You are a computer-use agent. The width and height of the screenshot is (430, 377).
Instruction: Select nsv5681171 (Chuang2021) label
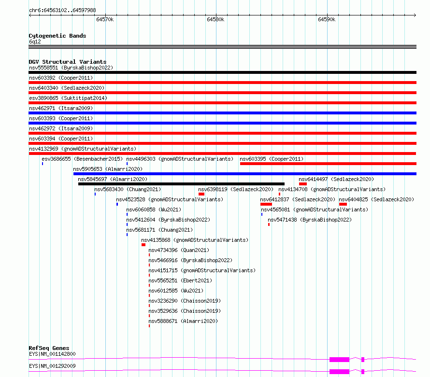pos(159,230)
